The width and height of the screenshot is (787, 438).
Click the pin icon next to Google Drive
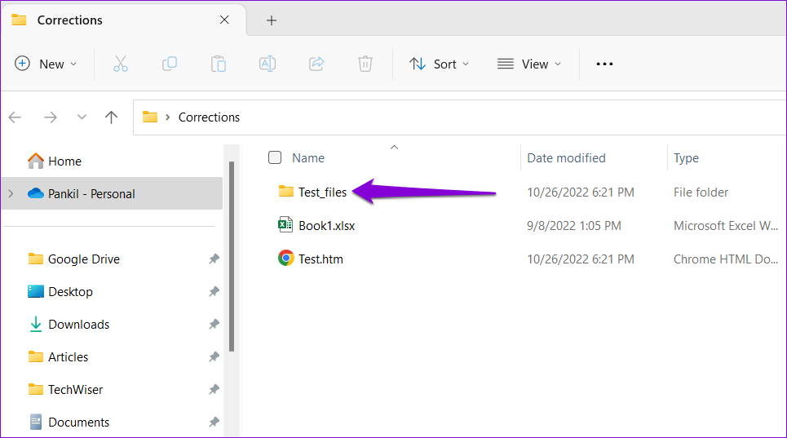214,259
